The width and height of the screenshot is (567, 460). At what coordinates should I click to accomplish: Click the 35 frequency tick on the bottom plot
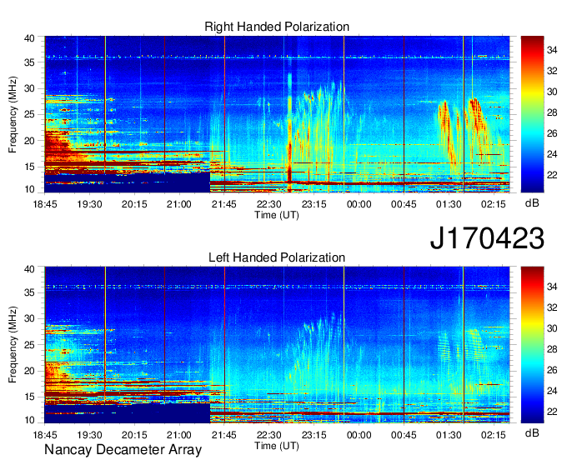tap(30, 292)
